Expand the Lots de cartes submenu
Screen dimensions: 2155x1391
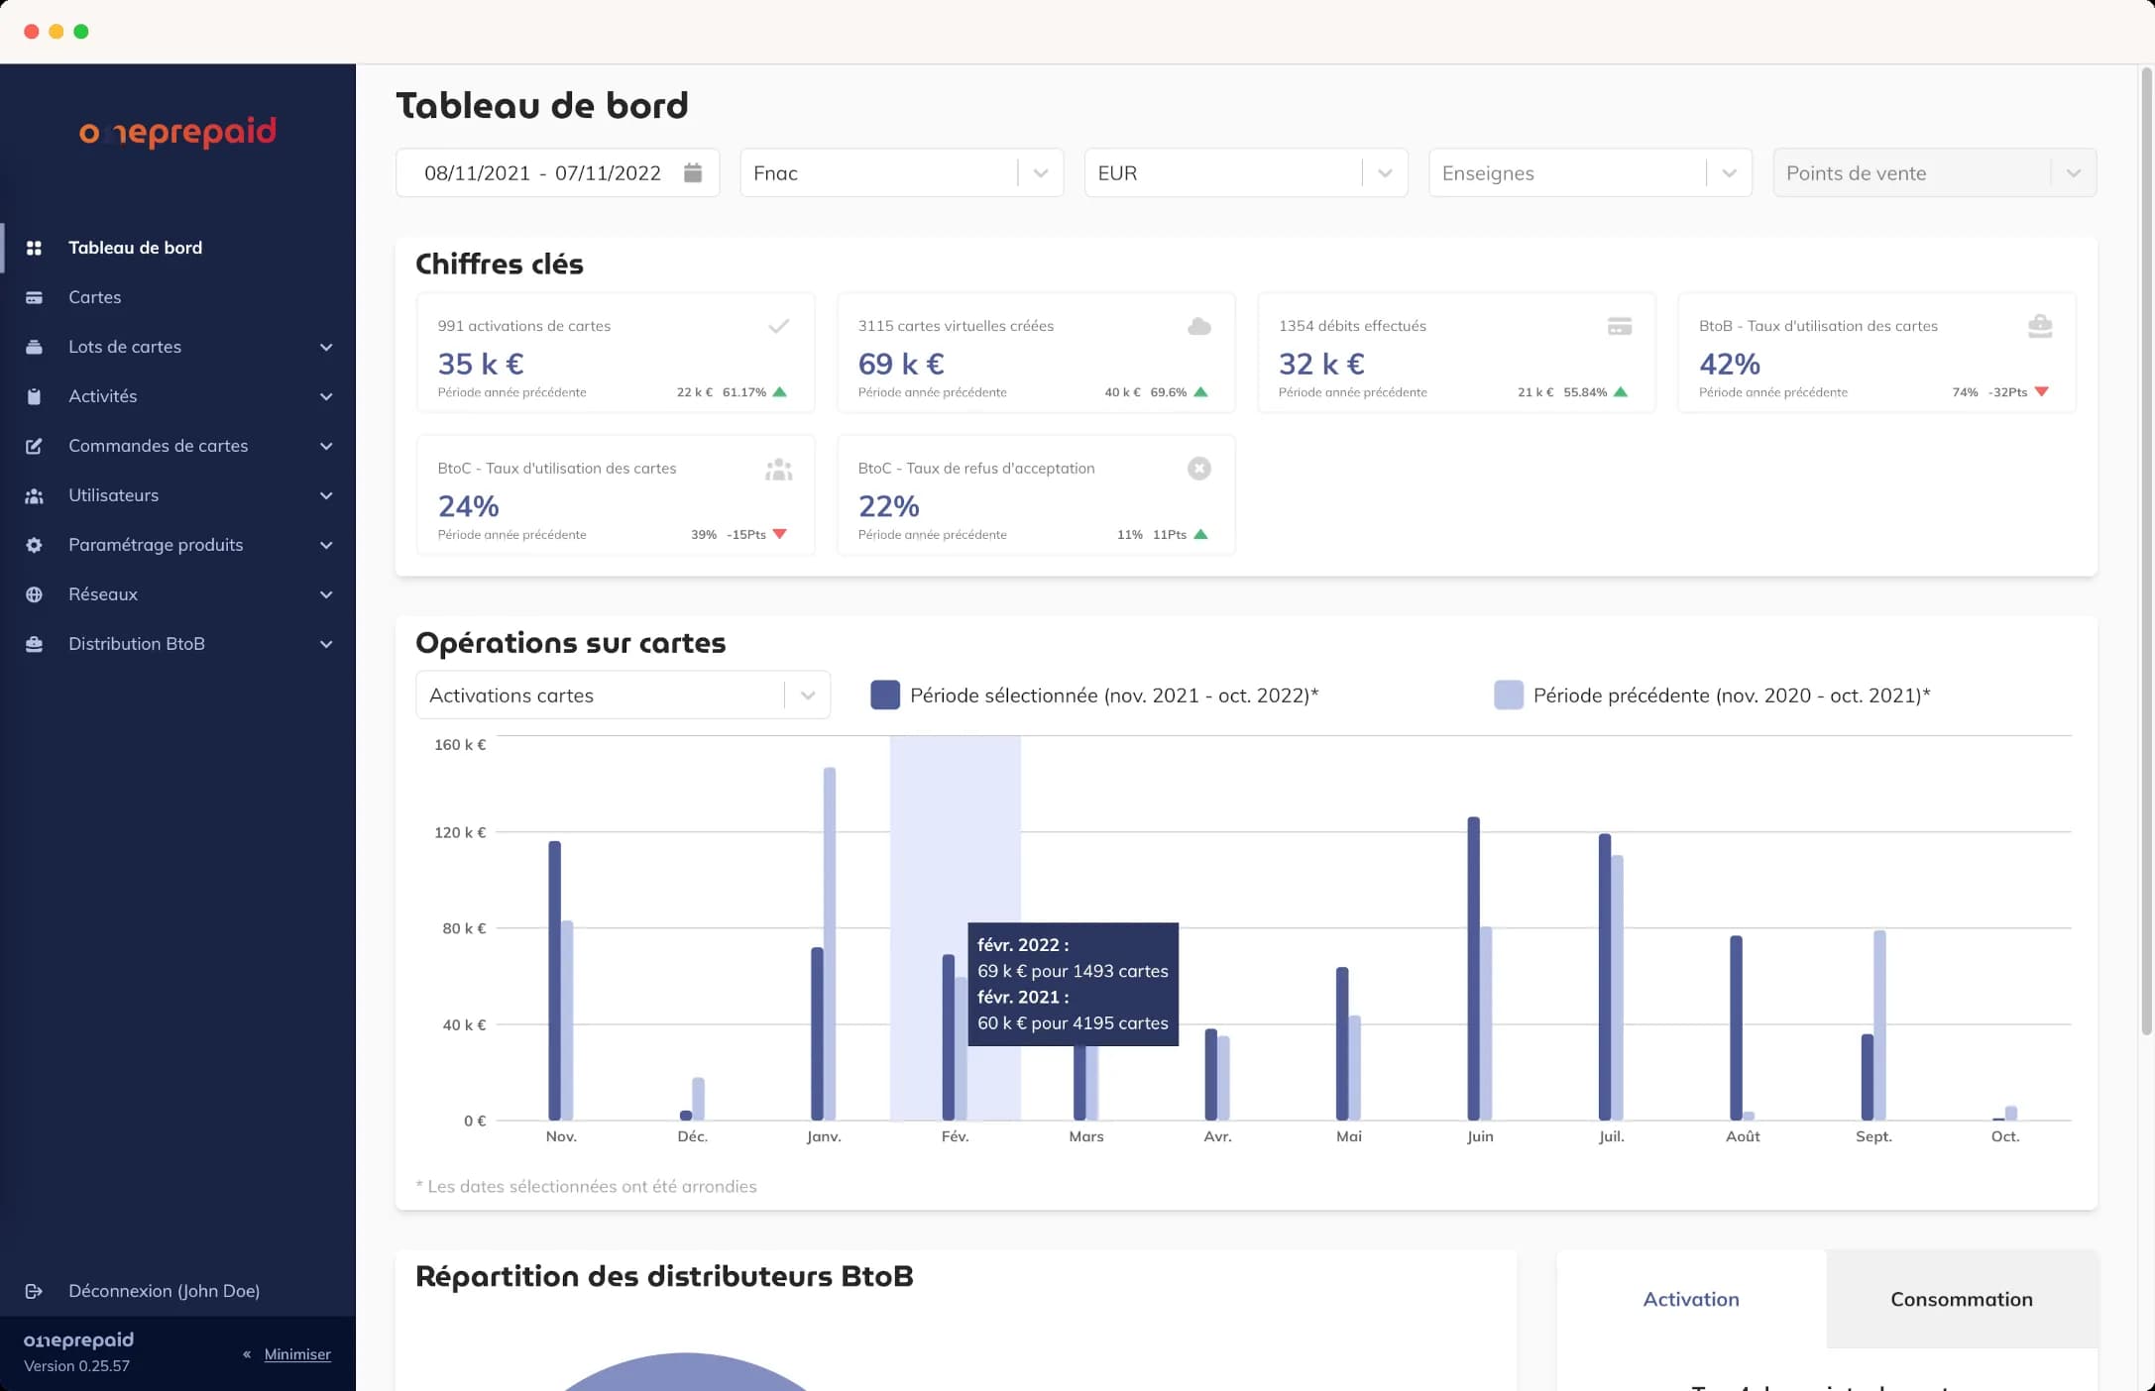326,347
